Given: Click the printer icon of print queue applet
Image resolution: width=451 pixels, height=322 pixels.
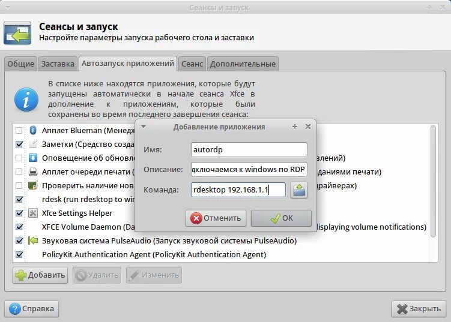Looking at the screenshot, I should 33,171.
